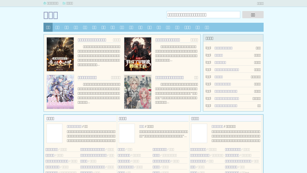Focus the novel search input field
307x173 pixels.
point(203,15)
